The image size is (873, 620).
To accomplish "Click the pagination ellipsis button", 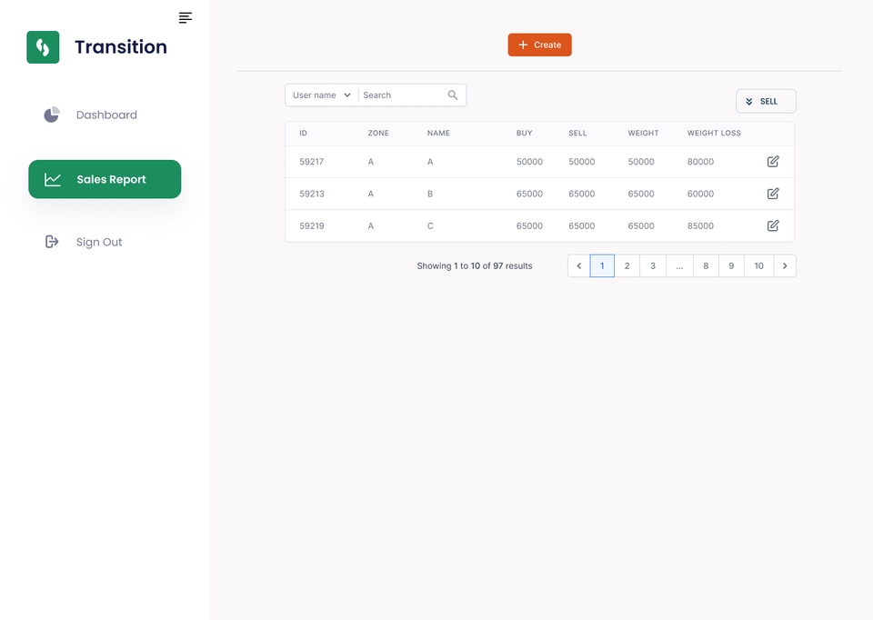I will [680, 266].
